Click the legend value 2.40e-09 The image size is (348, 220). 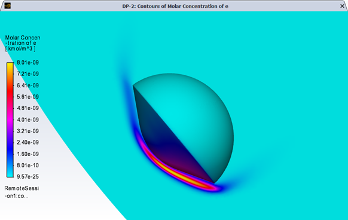(28, 142)
